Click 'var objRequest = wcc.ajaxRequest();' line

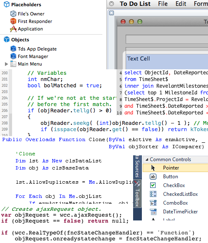pyautogui.click(x=62, y=215)
